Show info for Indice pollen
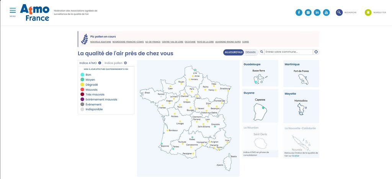This screenshot has width=392, height=179. pos(125,63)
